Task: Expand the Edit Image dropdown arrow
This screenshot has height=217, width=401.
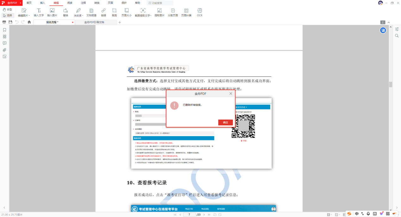Action: click(29, 15)
